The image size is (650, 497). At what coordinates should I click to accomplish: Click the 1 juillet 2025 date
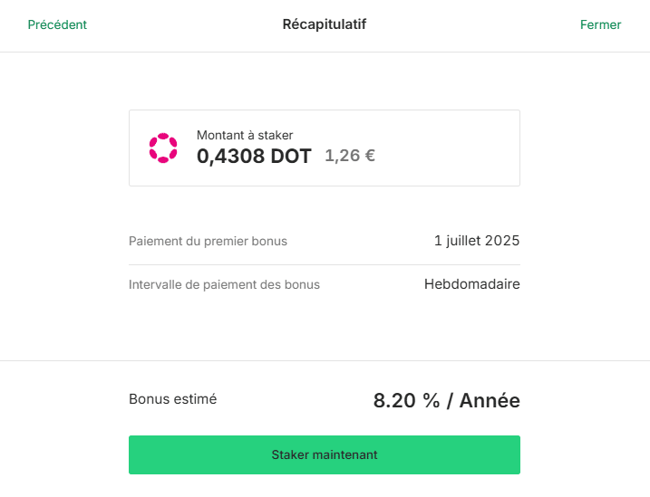477,241
